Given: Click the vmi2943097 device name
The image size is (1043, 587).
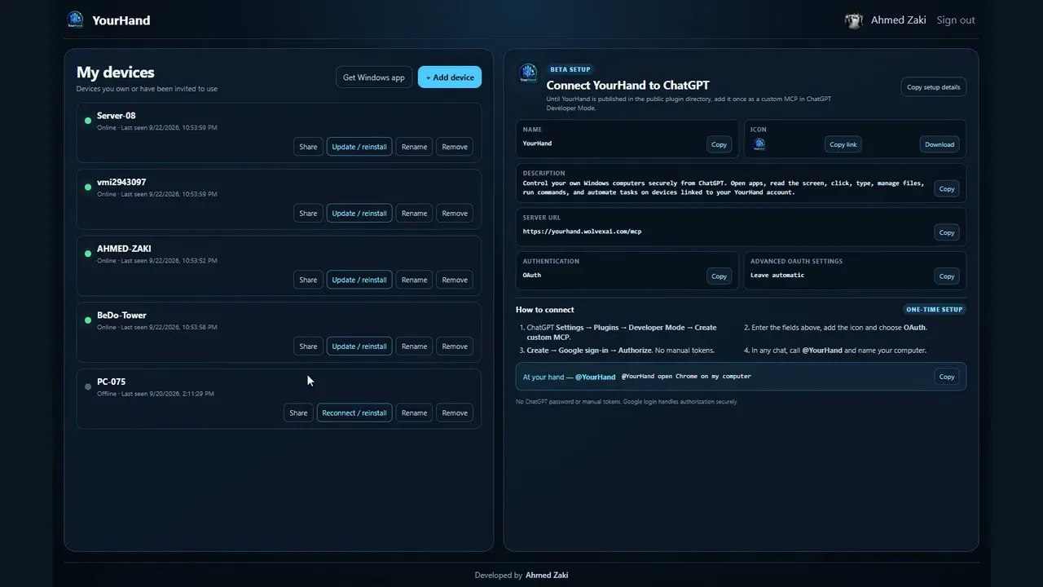Looking at the screenshot, I should pos(121,182).
